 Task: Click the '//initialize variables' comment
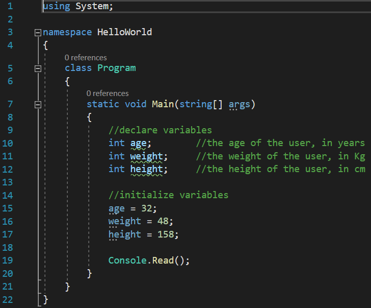[x=169, y=195]
